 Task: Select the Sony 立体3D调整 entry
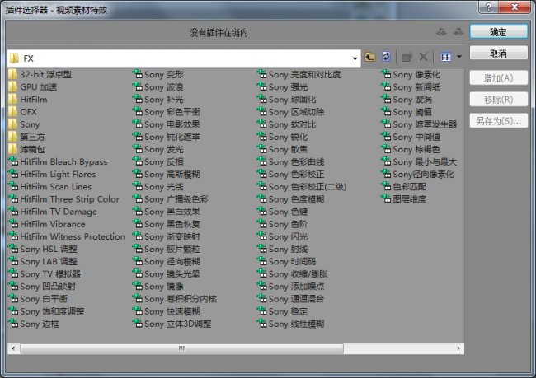coord(172,324)
